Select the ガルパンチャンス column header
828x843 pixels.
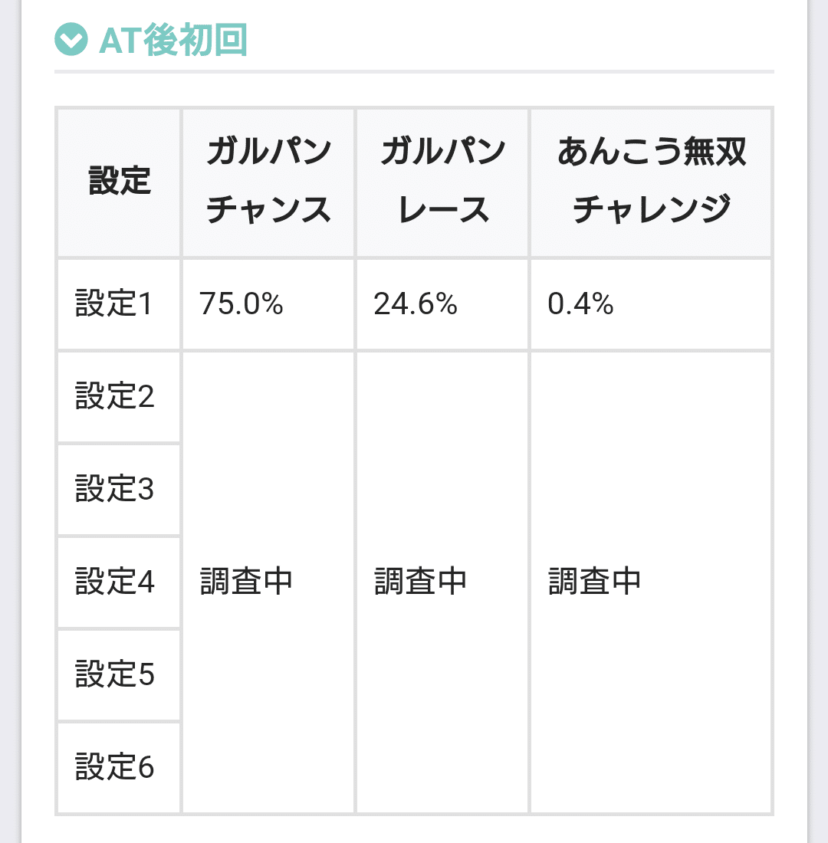click(267, 182)
